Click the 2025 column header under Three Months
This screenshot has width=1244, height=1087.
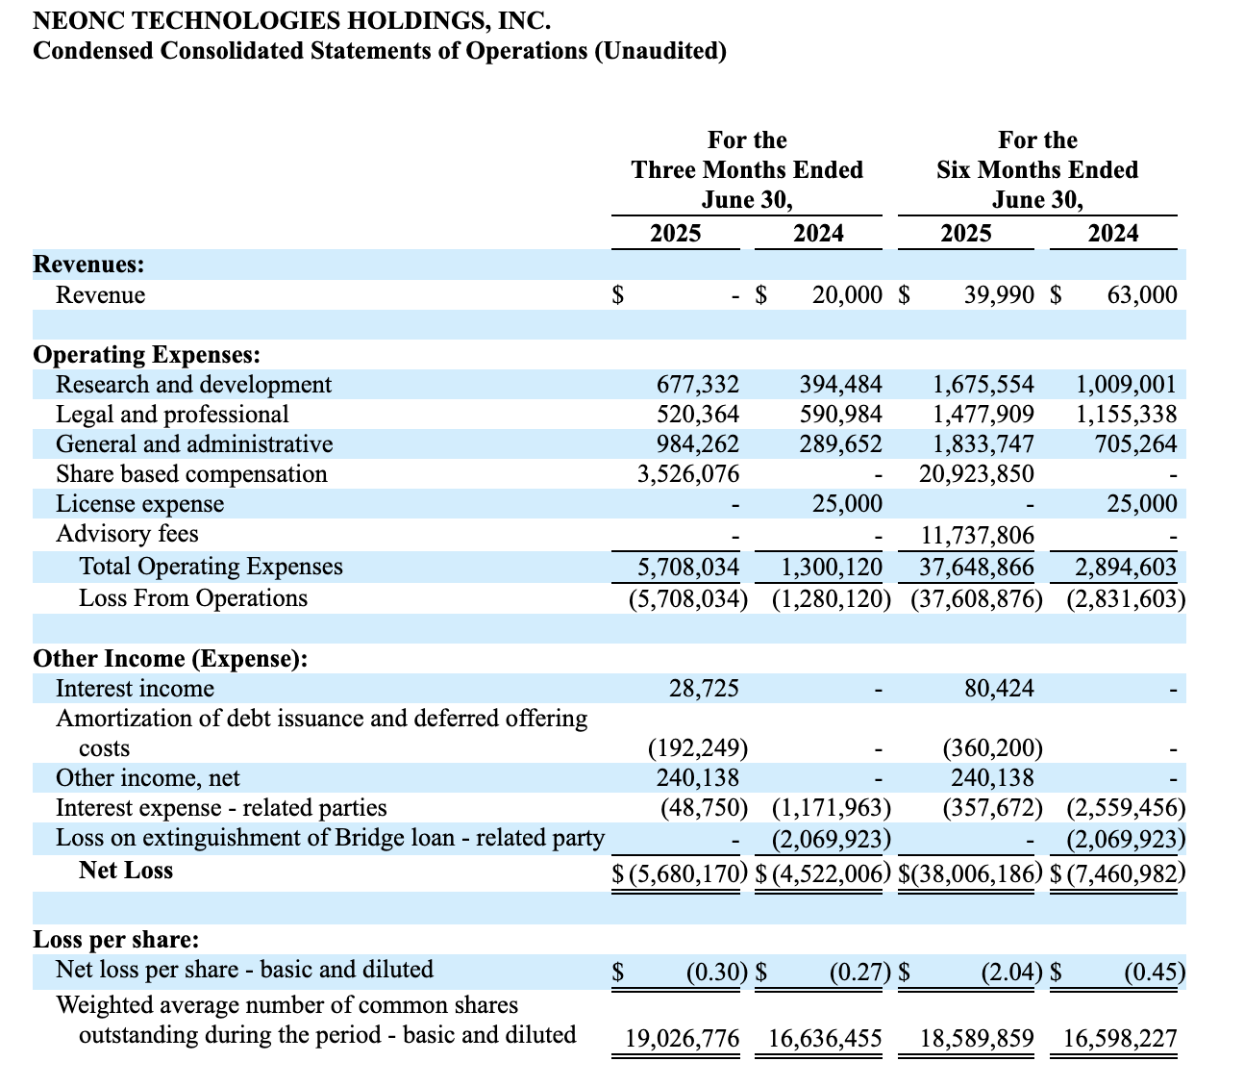[676, 233]
